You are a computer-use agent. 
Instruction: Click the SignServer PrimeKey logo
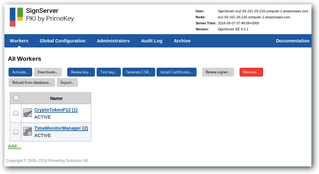pyautogui.click(x=42, y=17)
